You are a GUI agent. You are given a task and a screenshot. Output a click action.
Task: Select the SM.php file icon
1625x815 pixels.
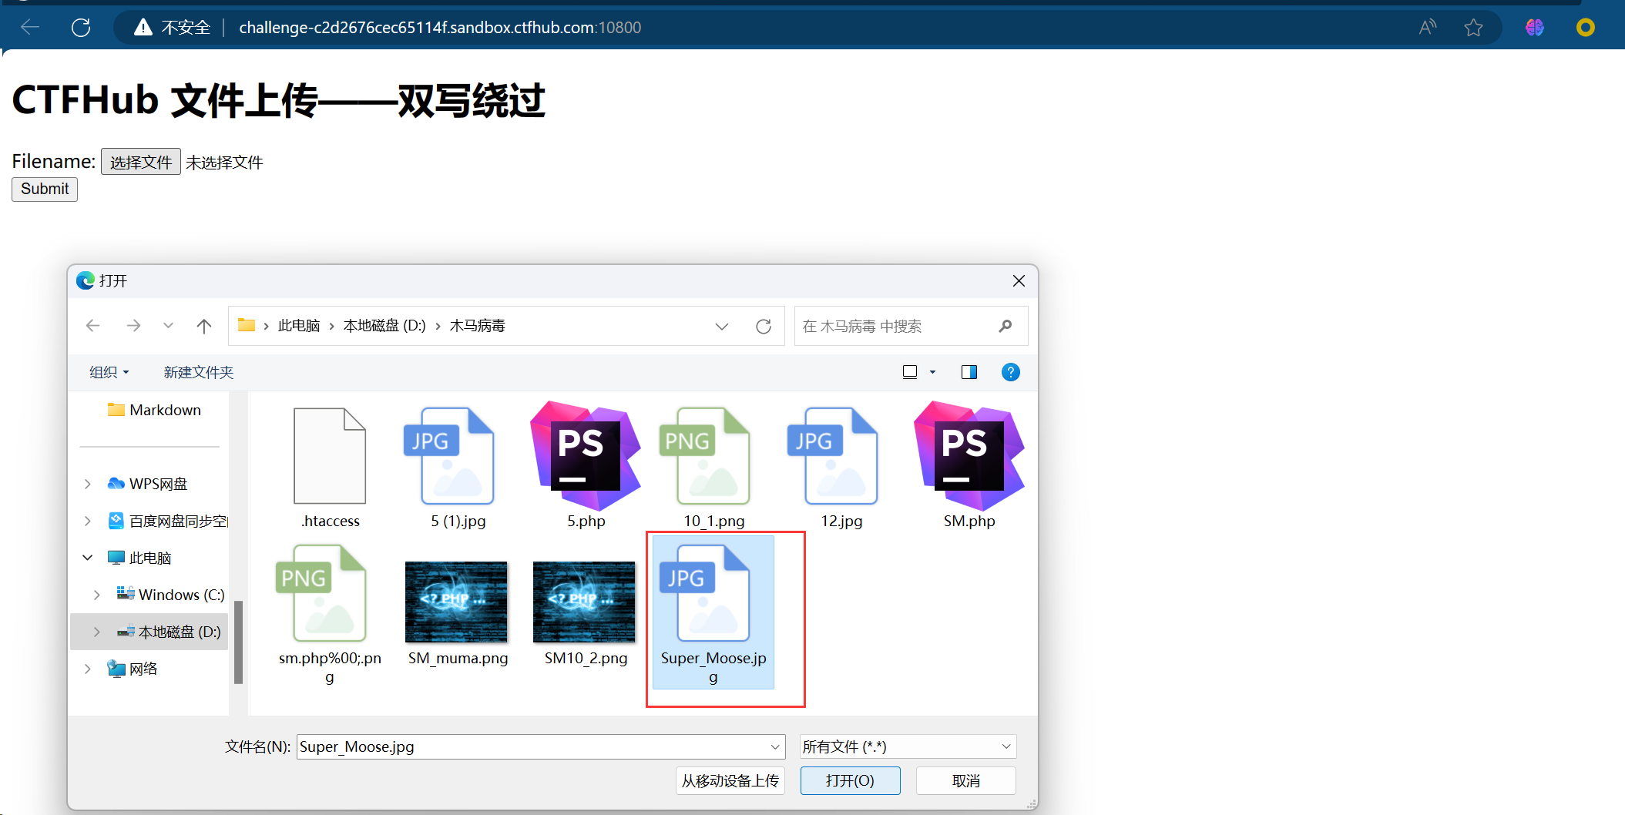[x=969, y=457]
